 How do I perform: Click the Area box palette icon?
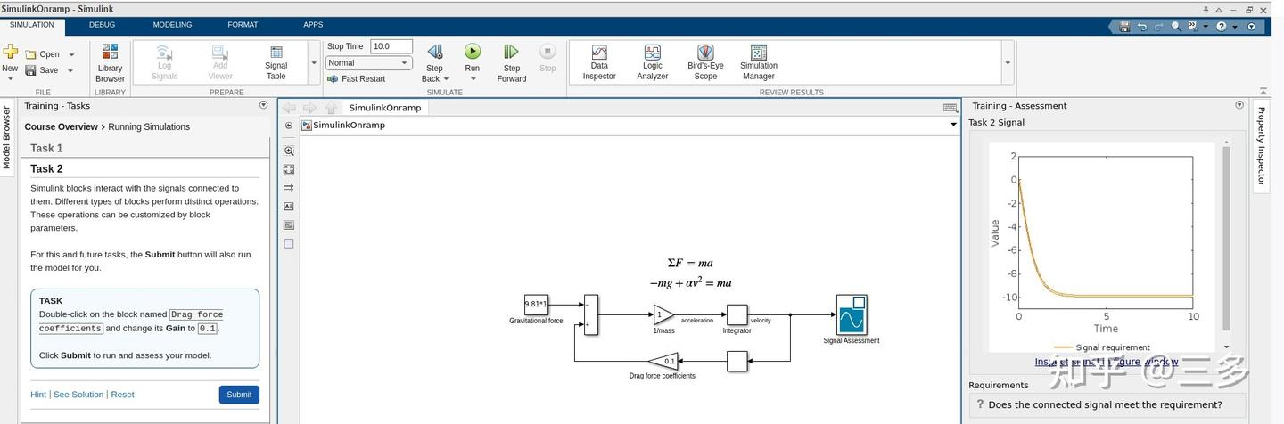coord(289,243)
